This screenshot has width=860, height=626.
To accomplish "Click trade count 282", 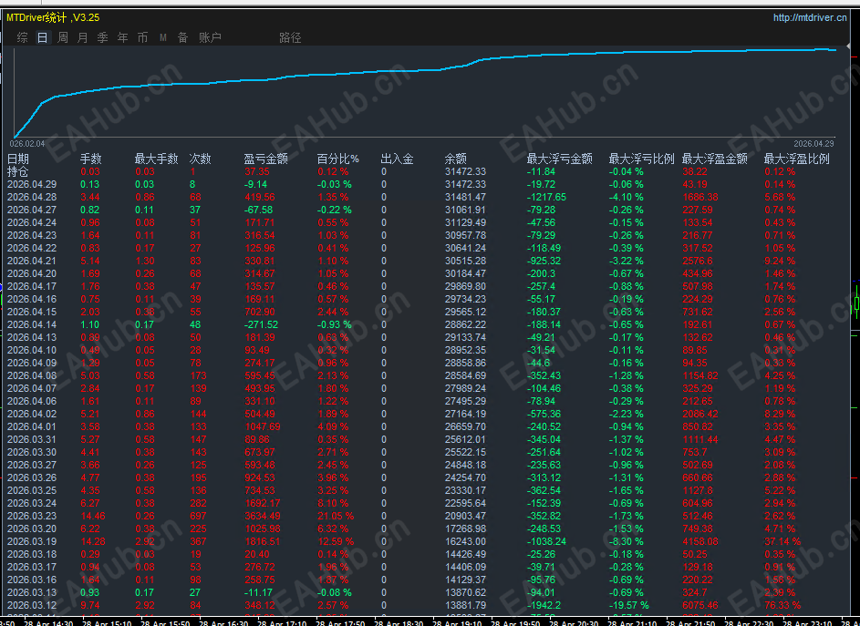I will [198, 503].
